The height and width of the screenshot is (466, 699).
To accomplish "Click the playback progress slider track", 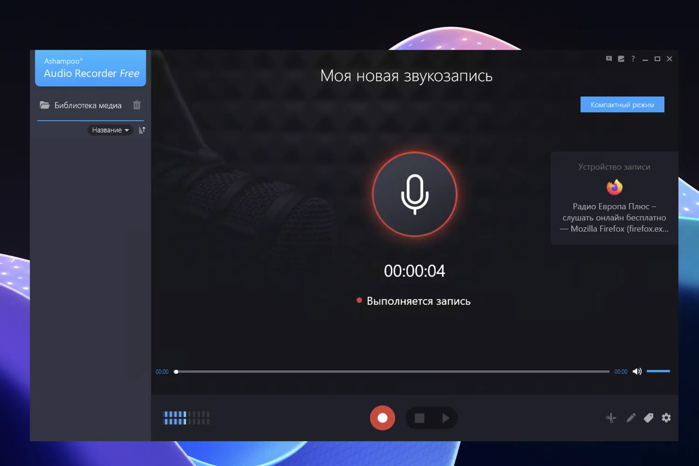I will tap(391, 372).
